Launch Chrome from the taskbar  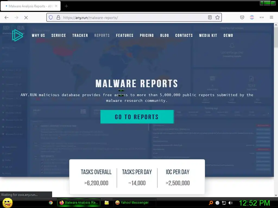click(51, 203)
